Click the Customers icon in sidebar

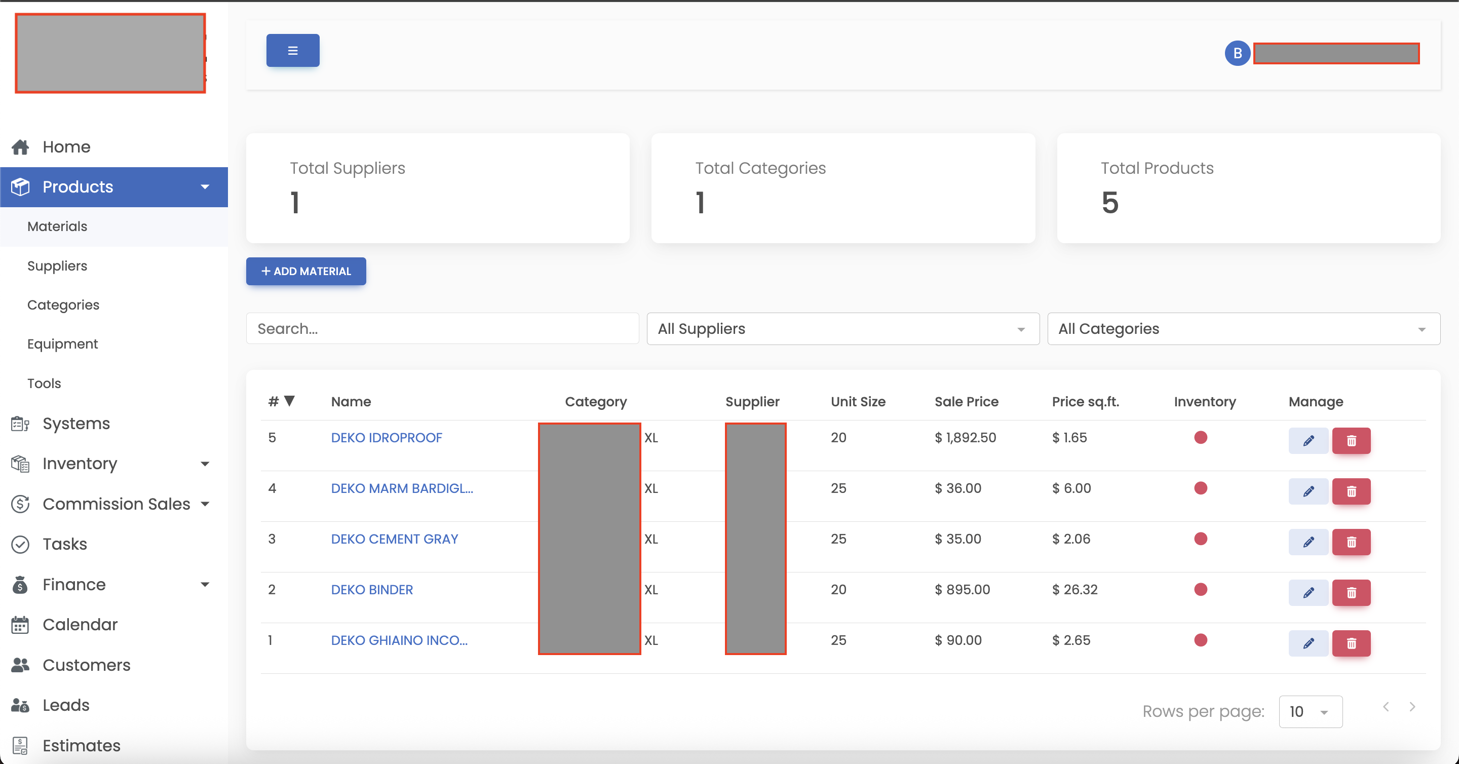pyautogui.click(x=20, y=665)
